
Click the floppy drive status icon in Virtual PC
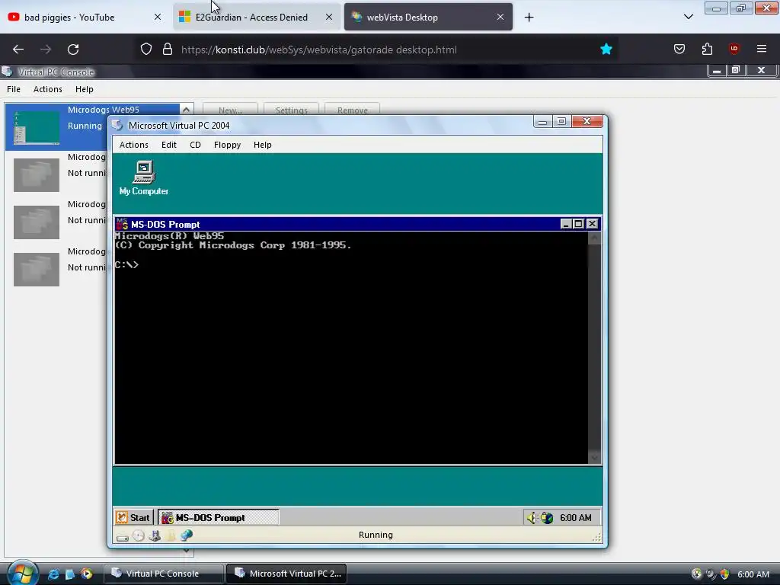(x=155, y=535)
